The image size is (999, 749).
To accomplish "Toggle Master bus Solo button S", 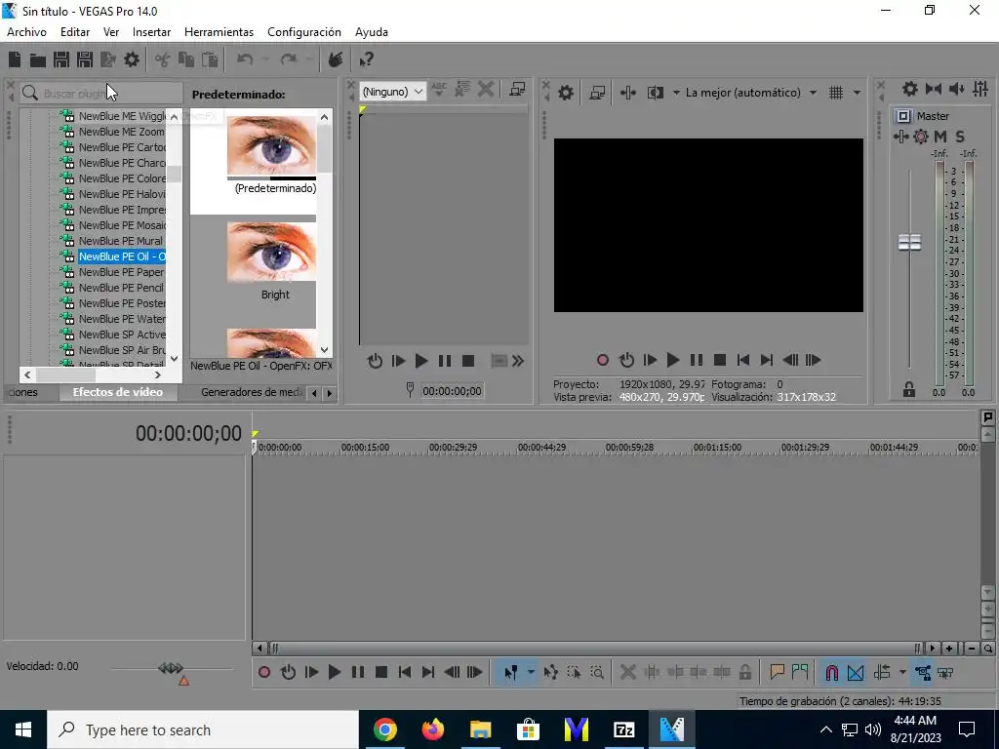I will coord(960,137).
